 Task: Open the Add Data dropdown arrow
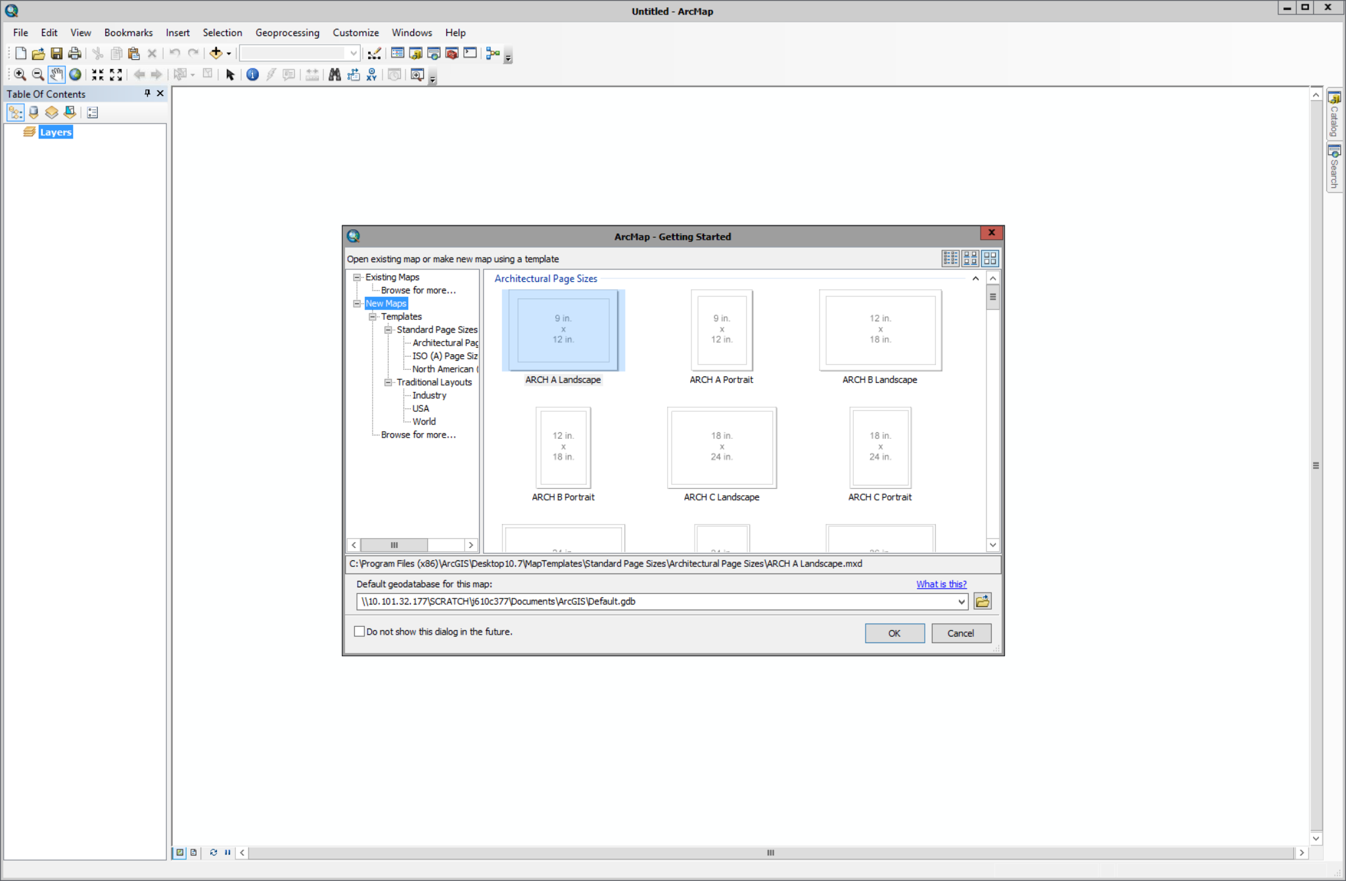[x=229, y=53]
